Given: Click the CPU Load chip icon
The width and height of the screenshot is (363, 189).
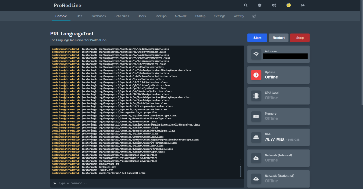Looking at the screenshot, I should [x=256, y=96].
